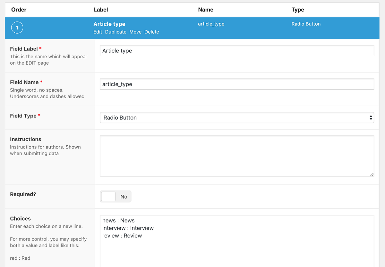Click the Label column header

click(100, 10)
